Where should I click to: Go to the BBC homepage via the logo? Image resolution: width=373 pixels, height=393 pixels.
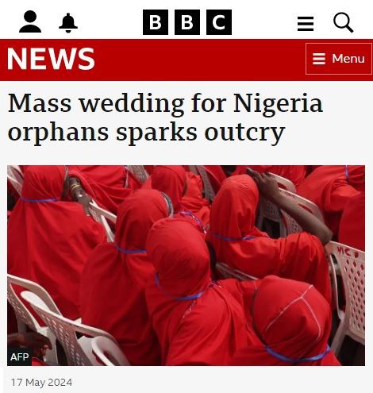tap(187, 22)
